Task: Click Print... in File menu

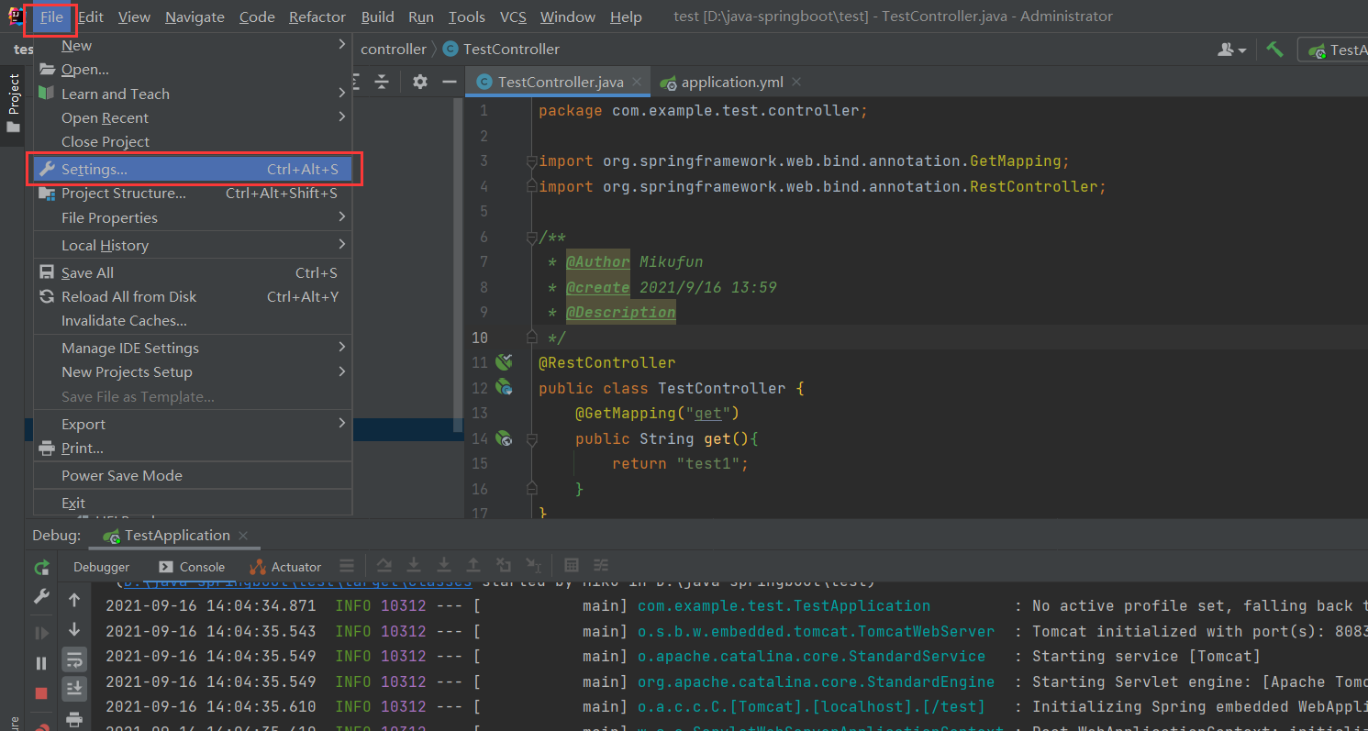Action: 193,449
